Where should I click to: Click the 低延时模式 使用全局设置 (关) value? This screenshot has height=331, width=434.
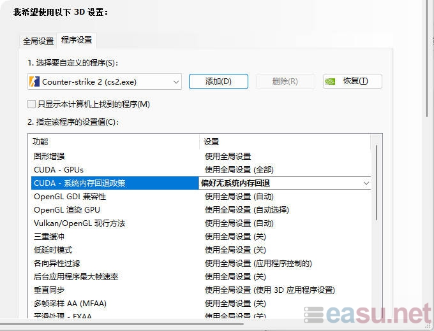(x=236, y=250)
